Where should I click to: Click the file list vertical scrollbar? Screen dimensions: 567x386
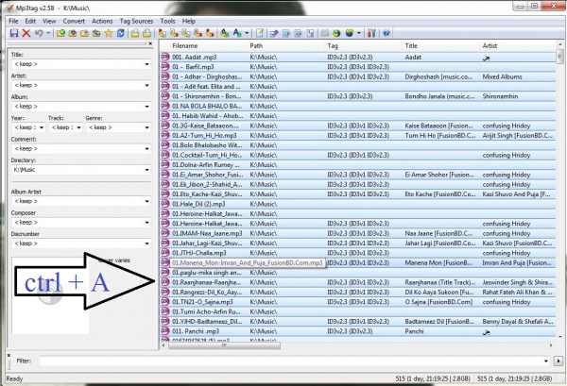pyautogui.click(x=560, y=192)
